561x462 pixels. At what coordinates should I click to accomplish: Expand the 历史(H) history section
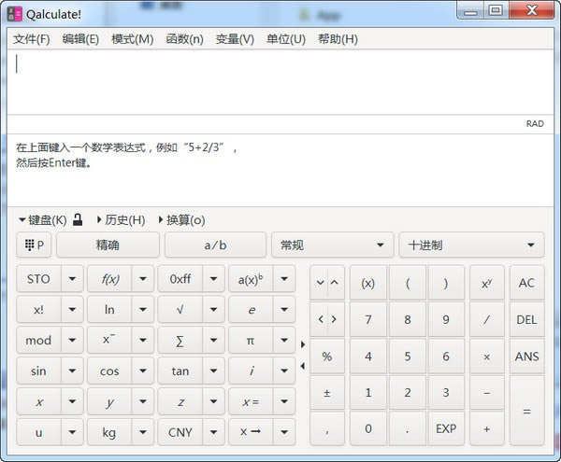click(x=122, y=220)
